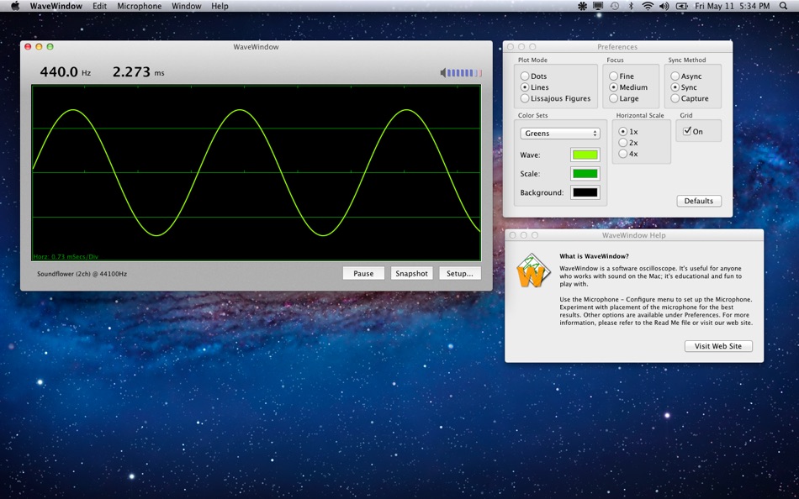Click the battery status icon
The height and width of the screenshot is (499, 799).
(682, 6)
